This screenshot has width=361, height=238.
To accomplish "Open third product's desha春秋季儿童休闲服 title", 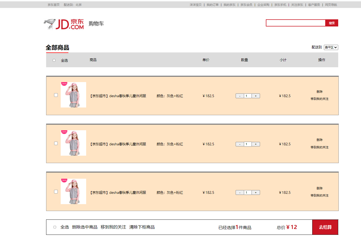I will [118, 193].
